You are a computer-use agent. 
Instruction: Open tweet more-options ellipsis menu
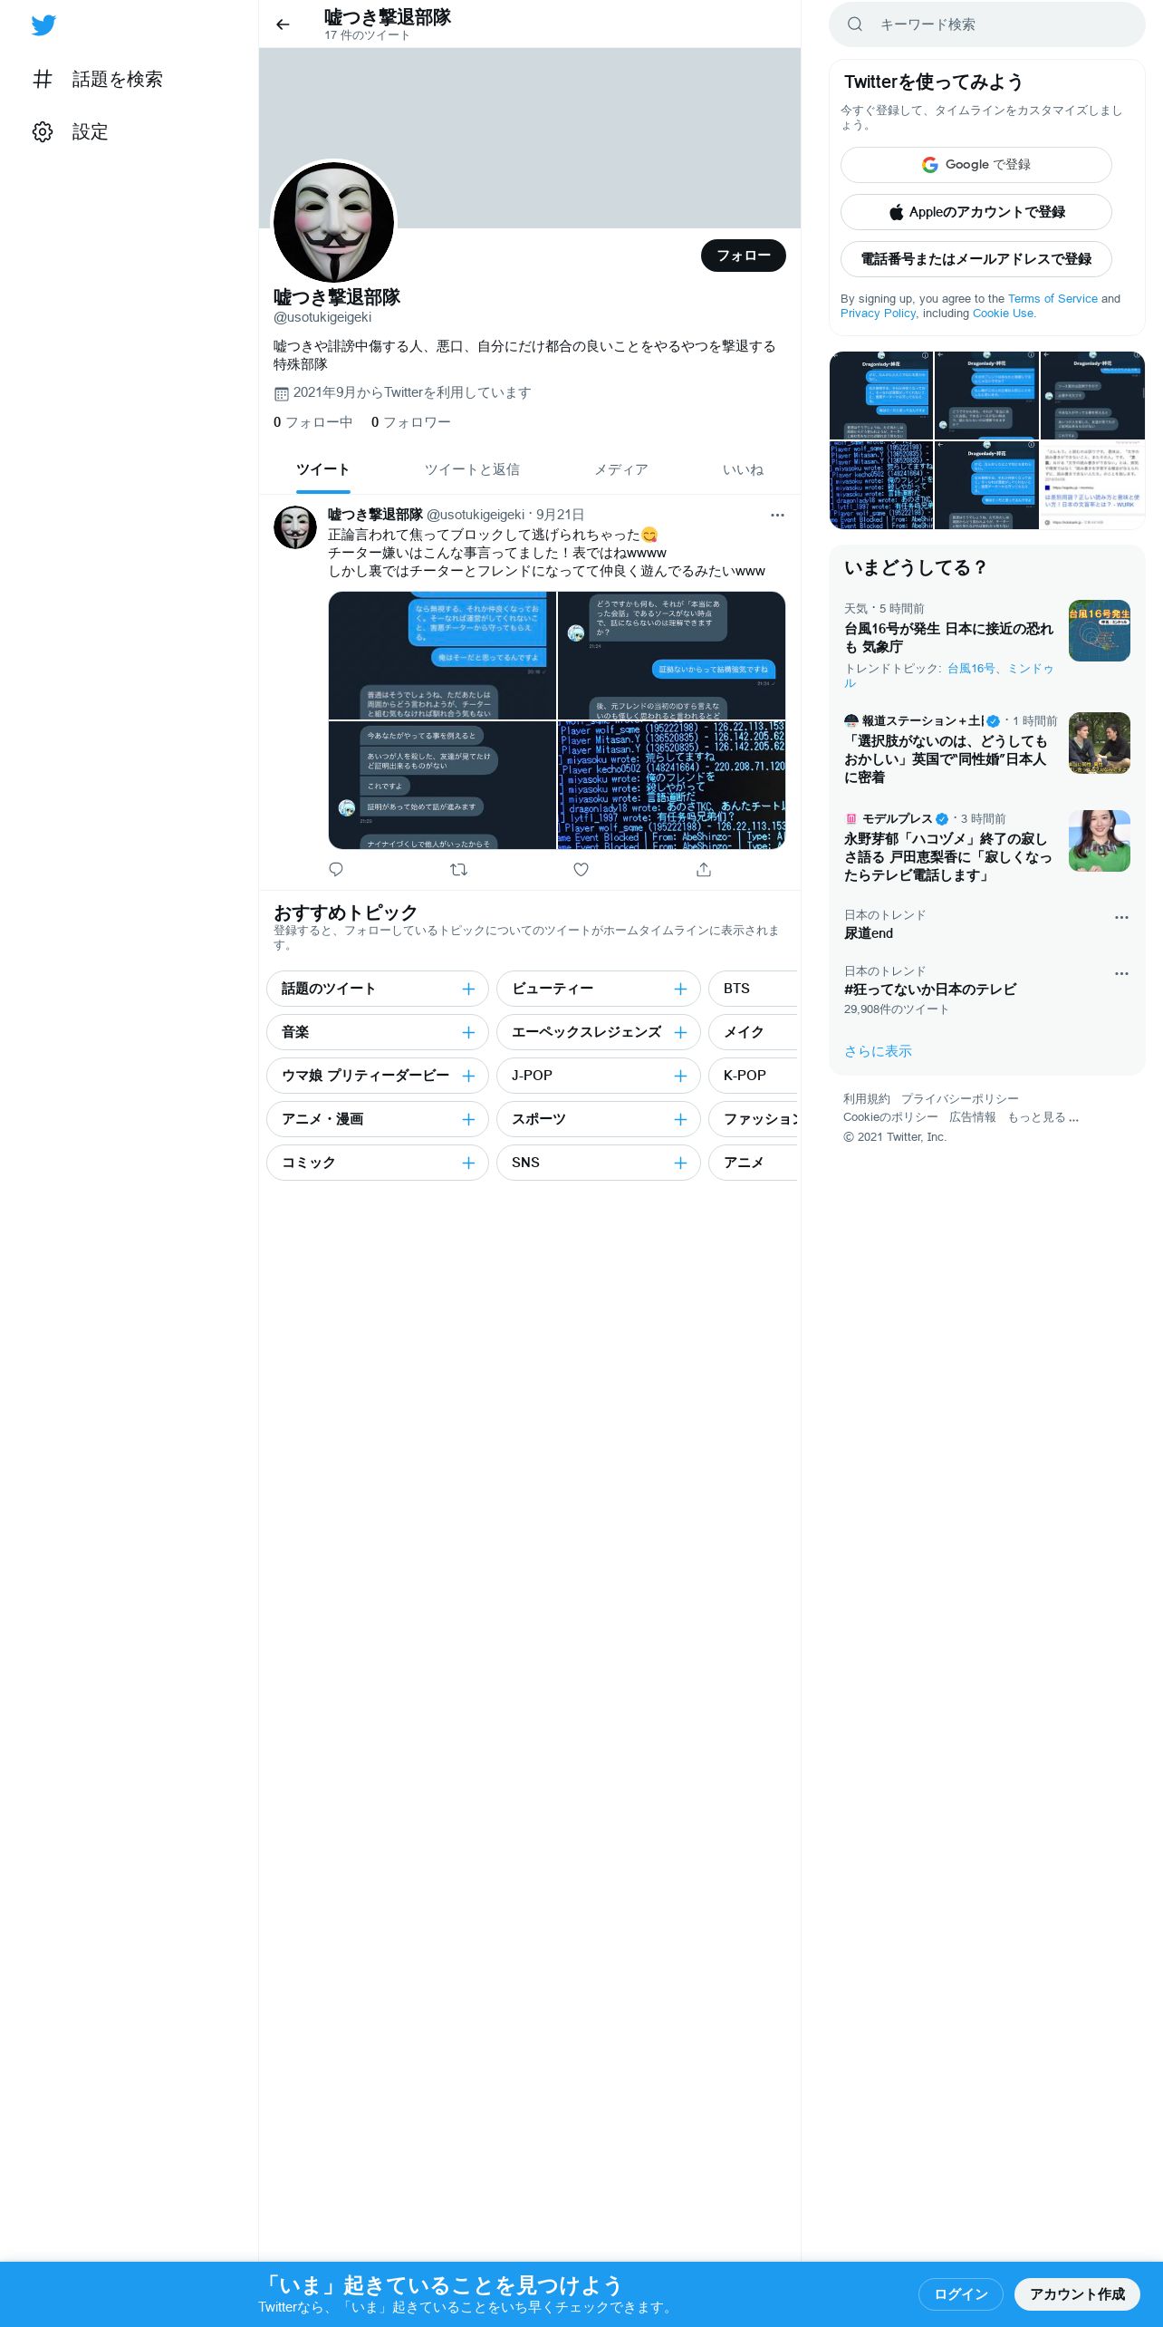[777, 515]
